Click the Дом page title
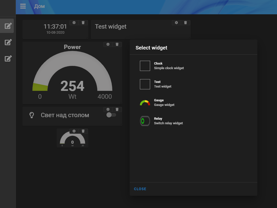This screenshot has width=277, height=208. pyautogui.click(x=39, y=6)
